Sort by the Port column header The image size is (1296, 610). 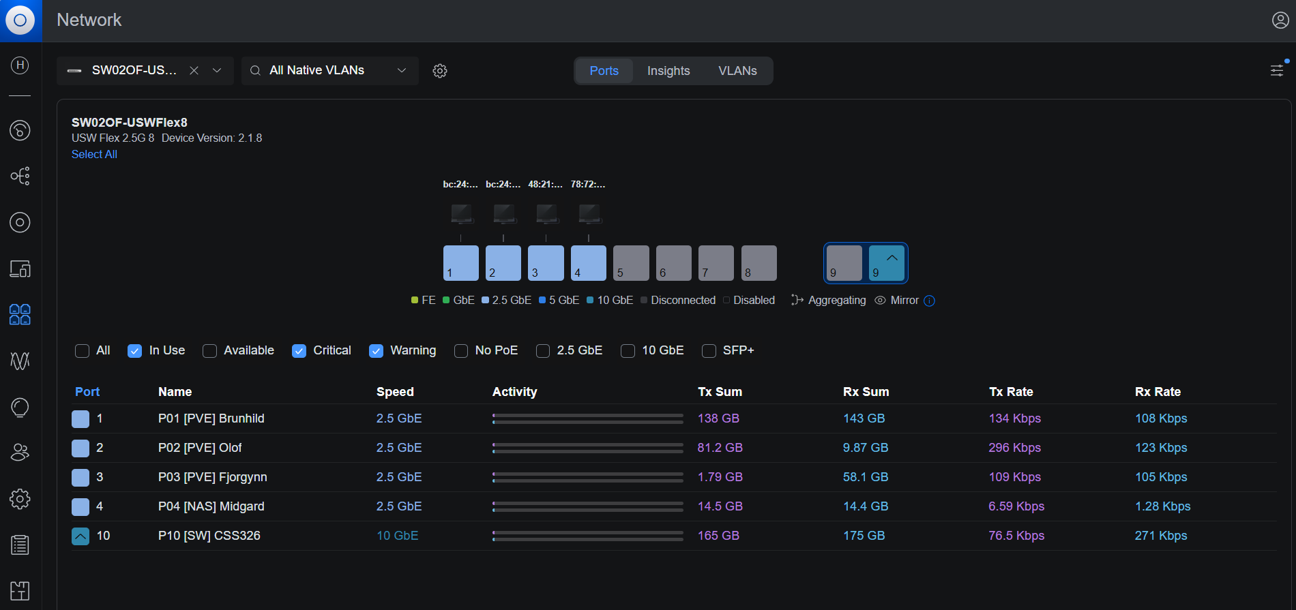87,392
